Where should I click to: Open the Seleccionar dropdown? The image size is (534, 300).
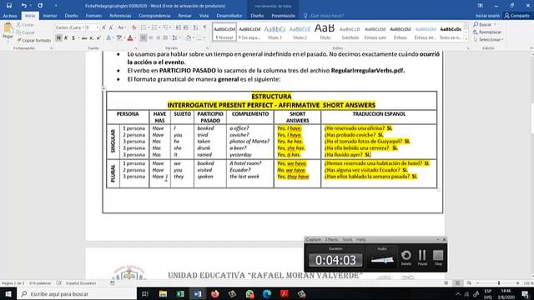pos(488,39)
